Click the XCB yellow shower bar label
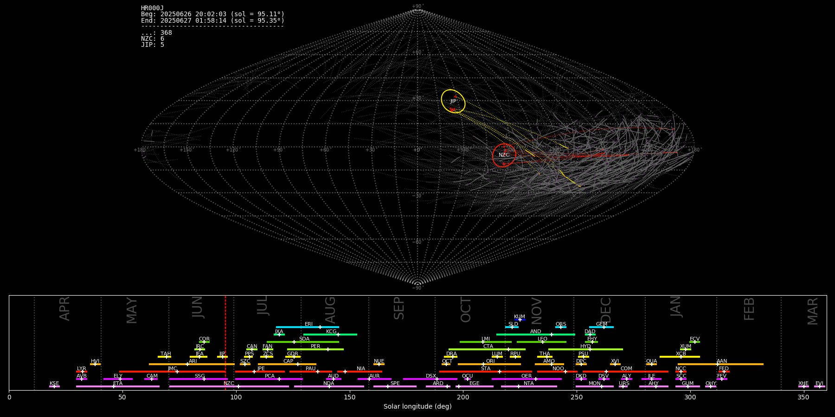This screenshot has width=835, height=417. pyautogui.click(x=681, y=354)
